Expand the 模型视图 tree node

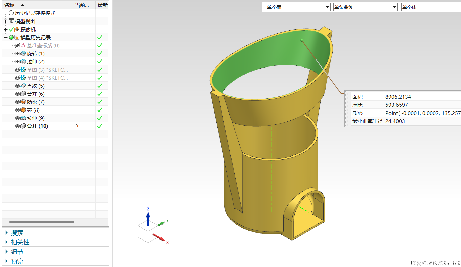5,21
